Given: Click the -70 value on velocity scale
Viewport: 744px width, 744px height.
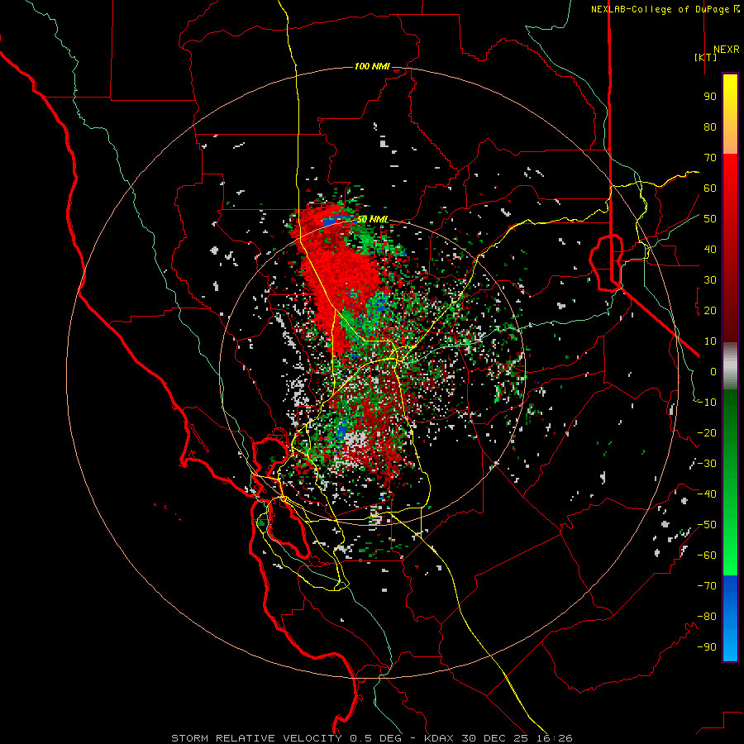Looking at the screenshot, I should pyautogui.click(x=707, y=586).
